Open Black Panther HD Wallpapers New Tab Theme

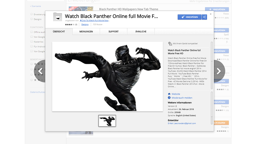pos(129,9)
